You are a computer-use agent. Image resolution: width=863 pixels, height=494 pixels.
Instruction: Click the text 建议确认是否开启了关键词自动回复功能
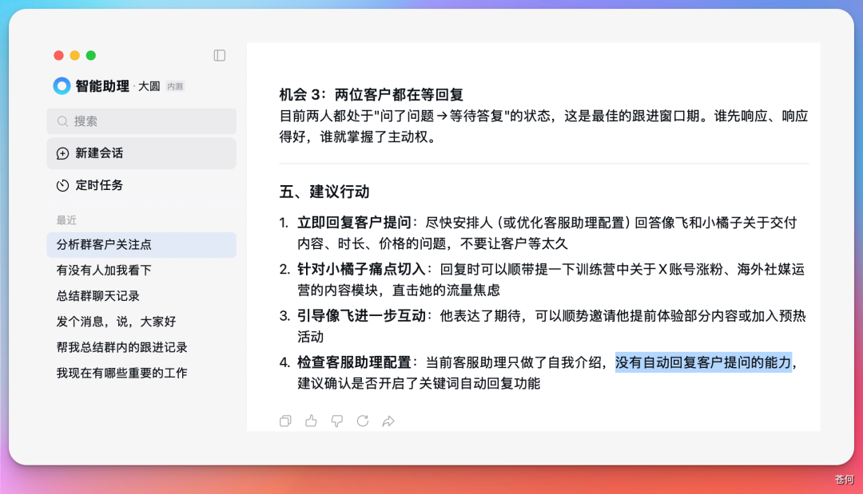pyautogui.click(x=419, y=383)
